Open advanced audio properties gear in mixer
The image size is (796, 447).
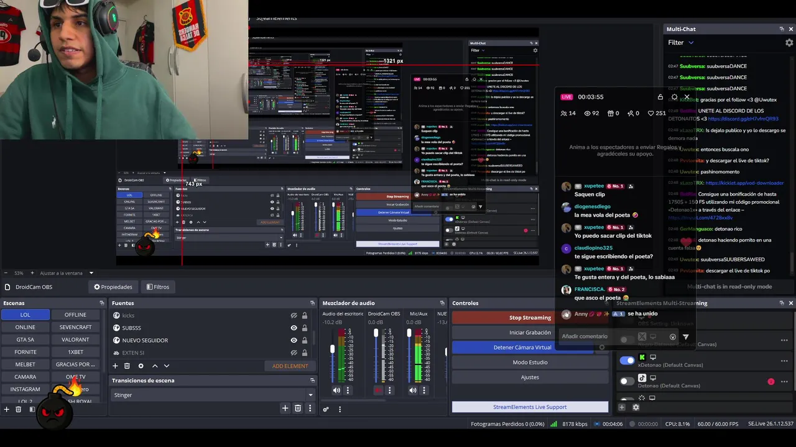click(x=325, y=409)
